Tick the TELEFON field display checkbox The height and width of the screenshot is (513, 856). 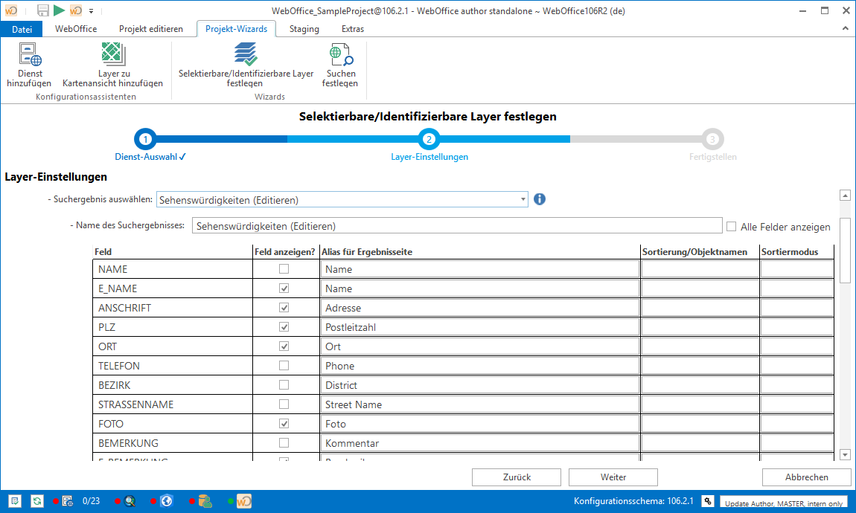(x=284, y=366)
